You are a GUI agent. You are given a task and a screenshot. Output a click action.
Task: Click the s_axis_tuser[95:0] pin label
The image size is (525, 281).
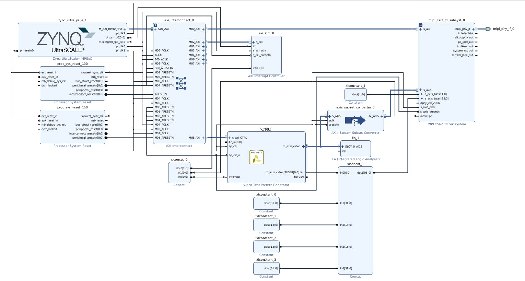pyautogui.click(x=436, y=99)
